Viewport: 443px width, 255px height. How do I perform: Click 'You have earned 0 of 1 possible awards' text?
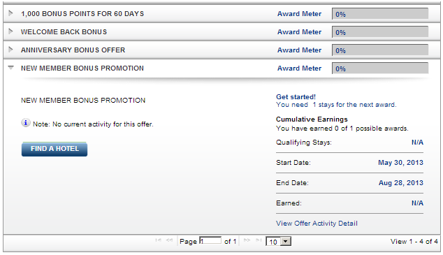point(342,129)
